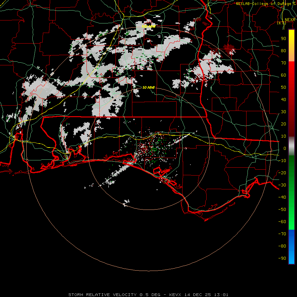
Task: Select the "NEXLAB-College of DuPage" credit text
Action: click(263, 4)
